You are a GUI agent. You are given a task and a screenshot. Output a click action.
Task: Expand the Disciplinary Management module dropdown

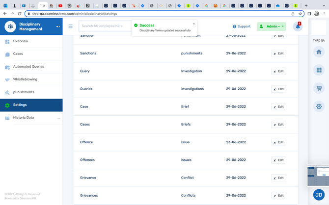coord(58,26)
